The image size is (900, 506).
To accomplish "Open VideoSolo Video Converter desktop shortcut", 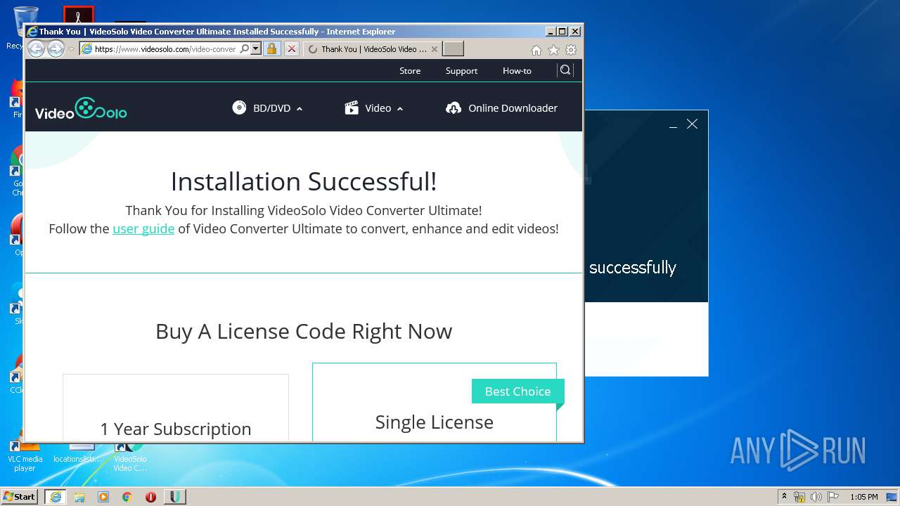I will 130,455.
